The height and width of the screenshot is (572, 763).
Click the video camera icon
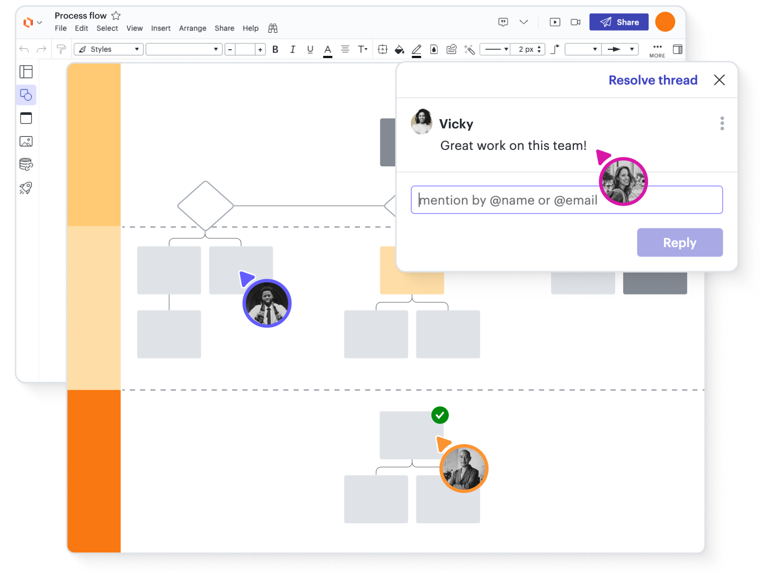coord(575,22)
